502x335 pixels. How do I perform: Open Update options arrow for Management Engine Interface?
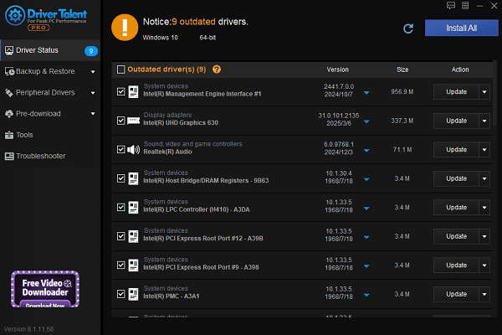484,92
